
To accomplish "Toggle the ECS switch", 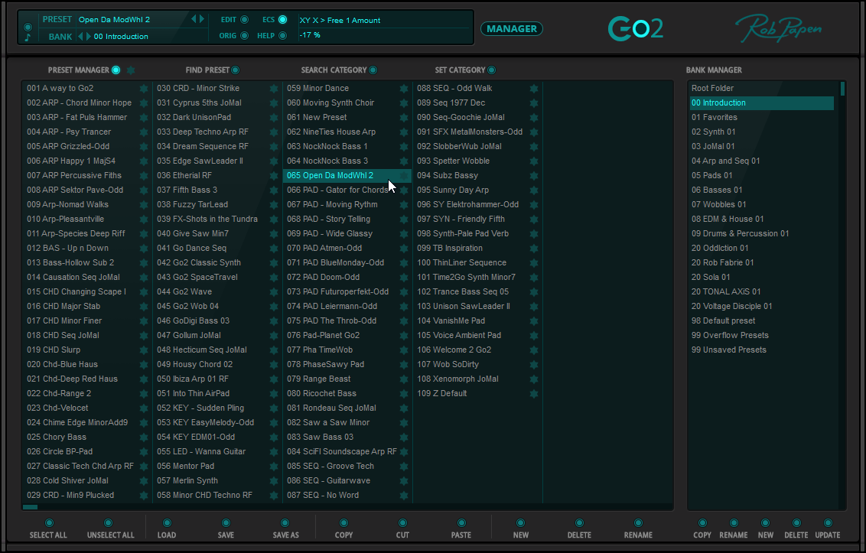I will point(283,20).
